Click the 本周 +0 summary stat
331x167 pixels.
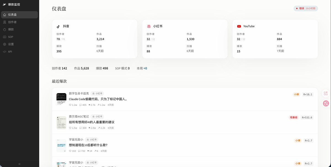coord(142,68)
